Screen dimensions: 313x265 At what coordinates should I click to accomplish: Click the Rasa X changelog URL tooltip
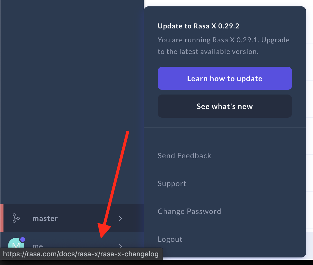tap(81, 254)
